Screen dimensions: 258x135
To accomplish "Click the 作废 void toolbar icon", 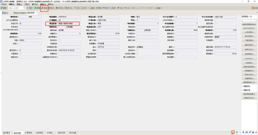I will click(125, 8).
